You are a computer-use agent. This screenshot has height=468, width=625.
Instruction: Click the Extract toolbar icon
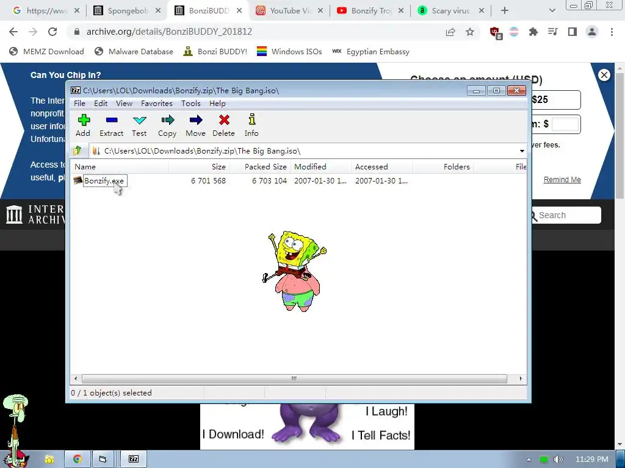(x=111, y=126)
